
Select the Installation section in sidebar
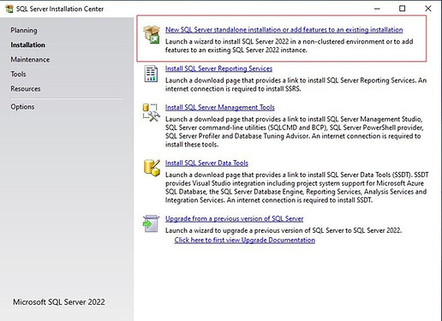click(27, 45)
